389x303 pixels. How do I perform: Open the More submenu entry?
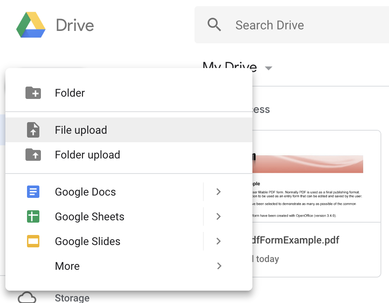pyautogui.click(x=129, y=266)
